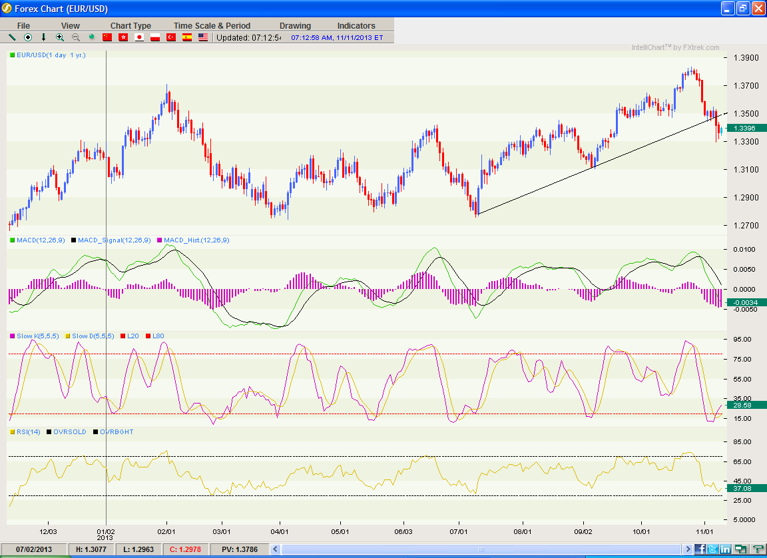Click the L: 1.2963 low value

138,549
